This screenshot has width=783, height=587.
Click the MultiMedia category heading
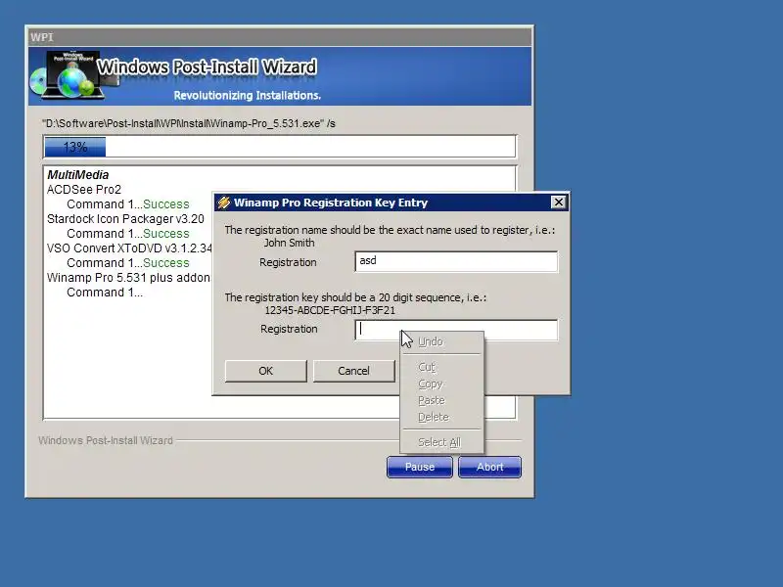click(78, 175)
